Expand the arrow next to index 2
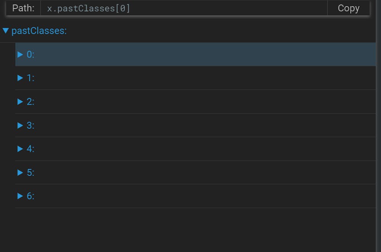This screenshot has height=252, width=381. 20,101
